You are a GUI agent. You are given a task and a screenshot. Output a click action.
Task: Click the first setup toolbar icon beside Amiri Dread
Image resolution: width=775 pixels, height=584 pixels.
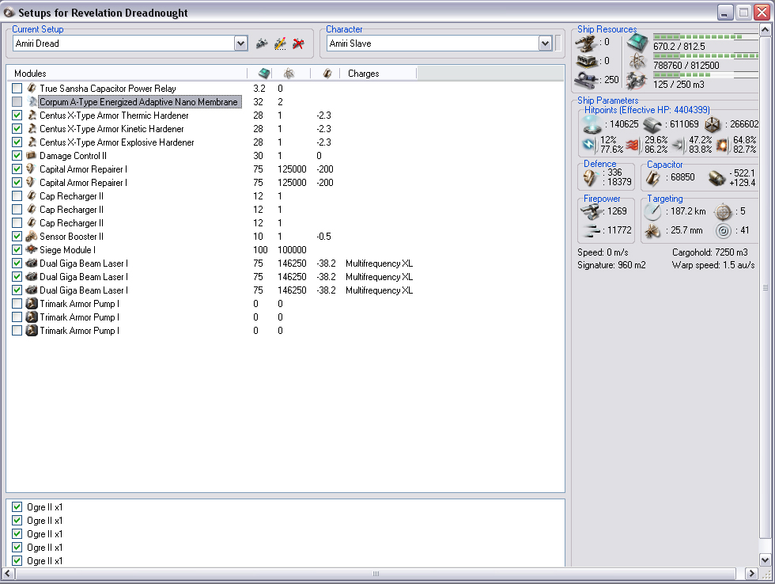point(262,44)
